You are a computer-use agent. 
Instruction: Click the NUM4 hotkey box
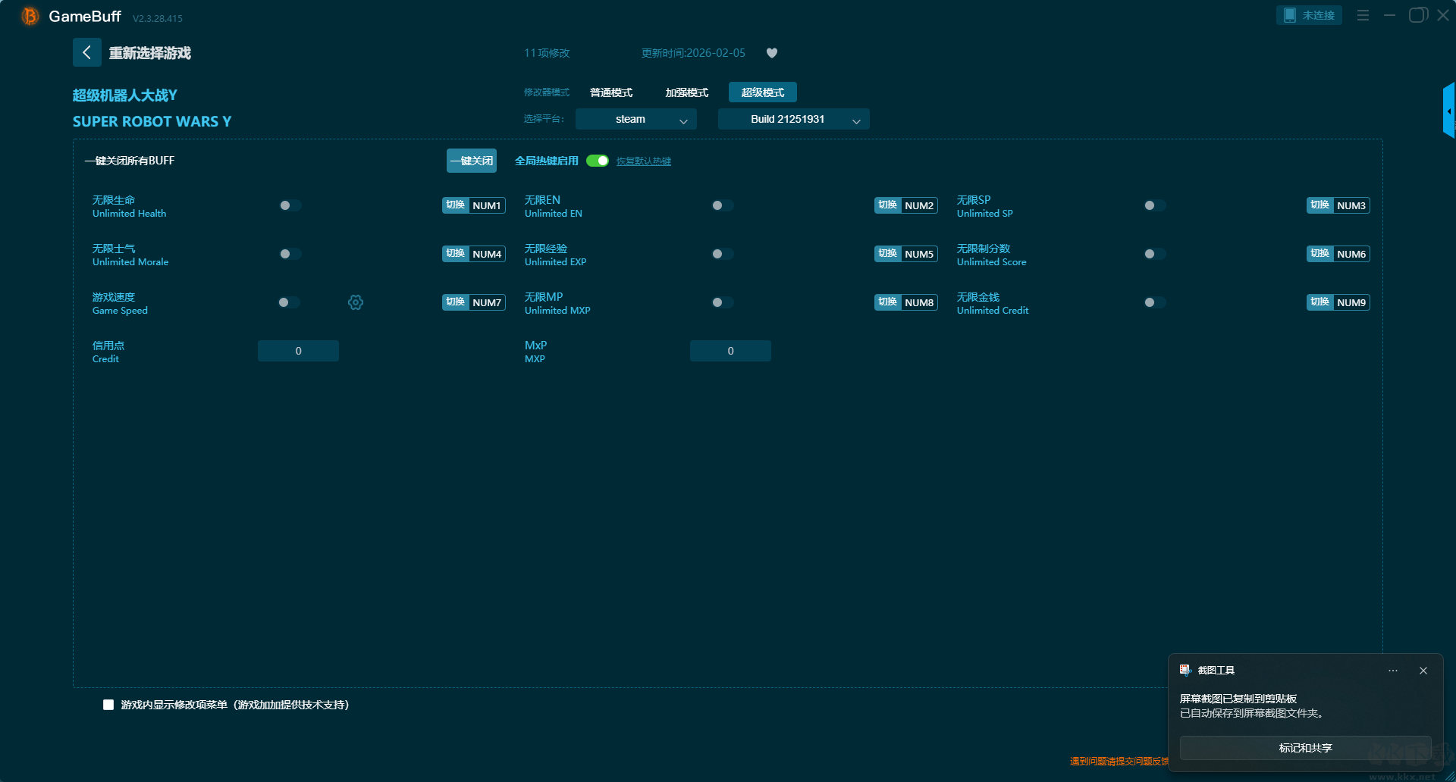(487, 254)
